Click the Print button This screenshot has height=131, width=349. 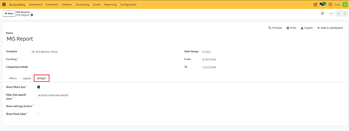click(291, 28)
